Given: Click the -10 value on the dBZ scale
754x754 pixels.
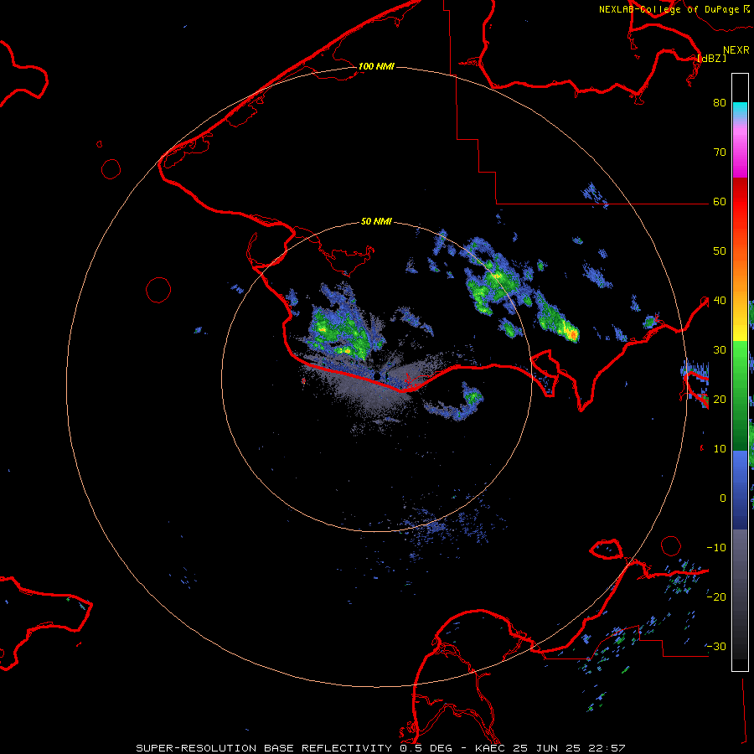Looking at the screenshot, I should (716, 547).
